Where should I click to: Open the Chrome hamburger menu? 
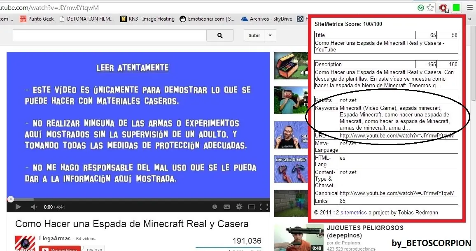[470, 7]
